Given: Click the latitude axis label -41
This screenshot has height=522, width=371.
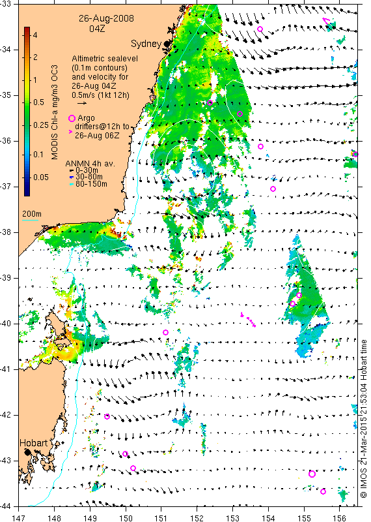Looking at the screenshot, I should 5,369.
